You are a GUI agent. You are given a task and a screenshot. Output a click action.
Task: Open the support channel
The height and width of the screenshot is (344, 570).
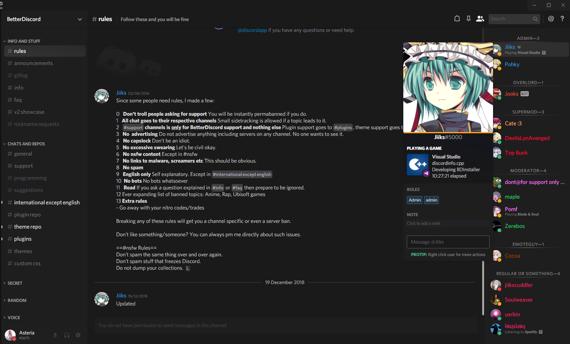coord(45,166)
